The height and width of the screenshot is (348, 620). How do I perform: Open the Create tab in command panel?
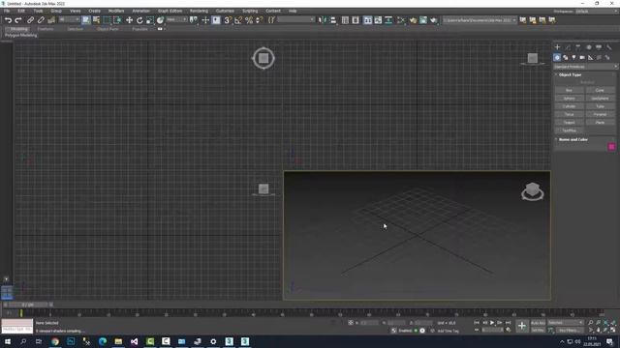pyautogui.click(x=558, y=47)
